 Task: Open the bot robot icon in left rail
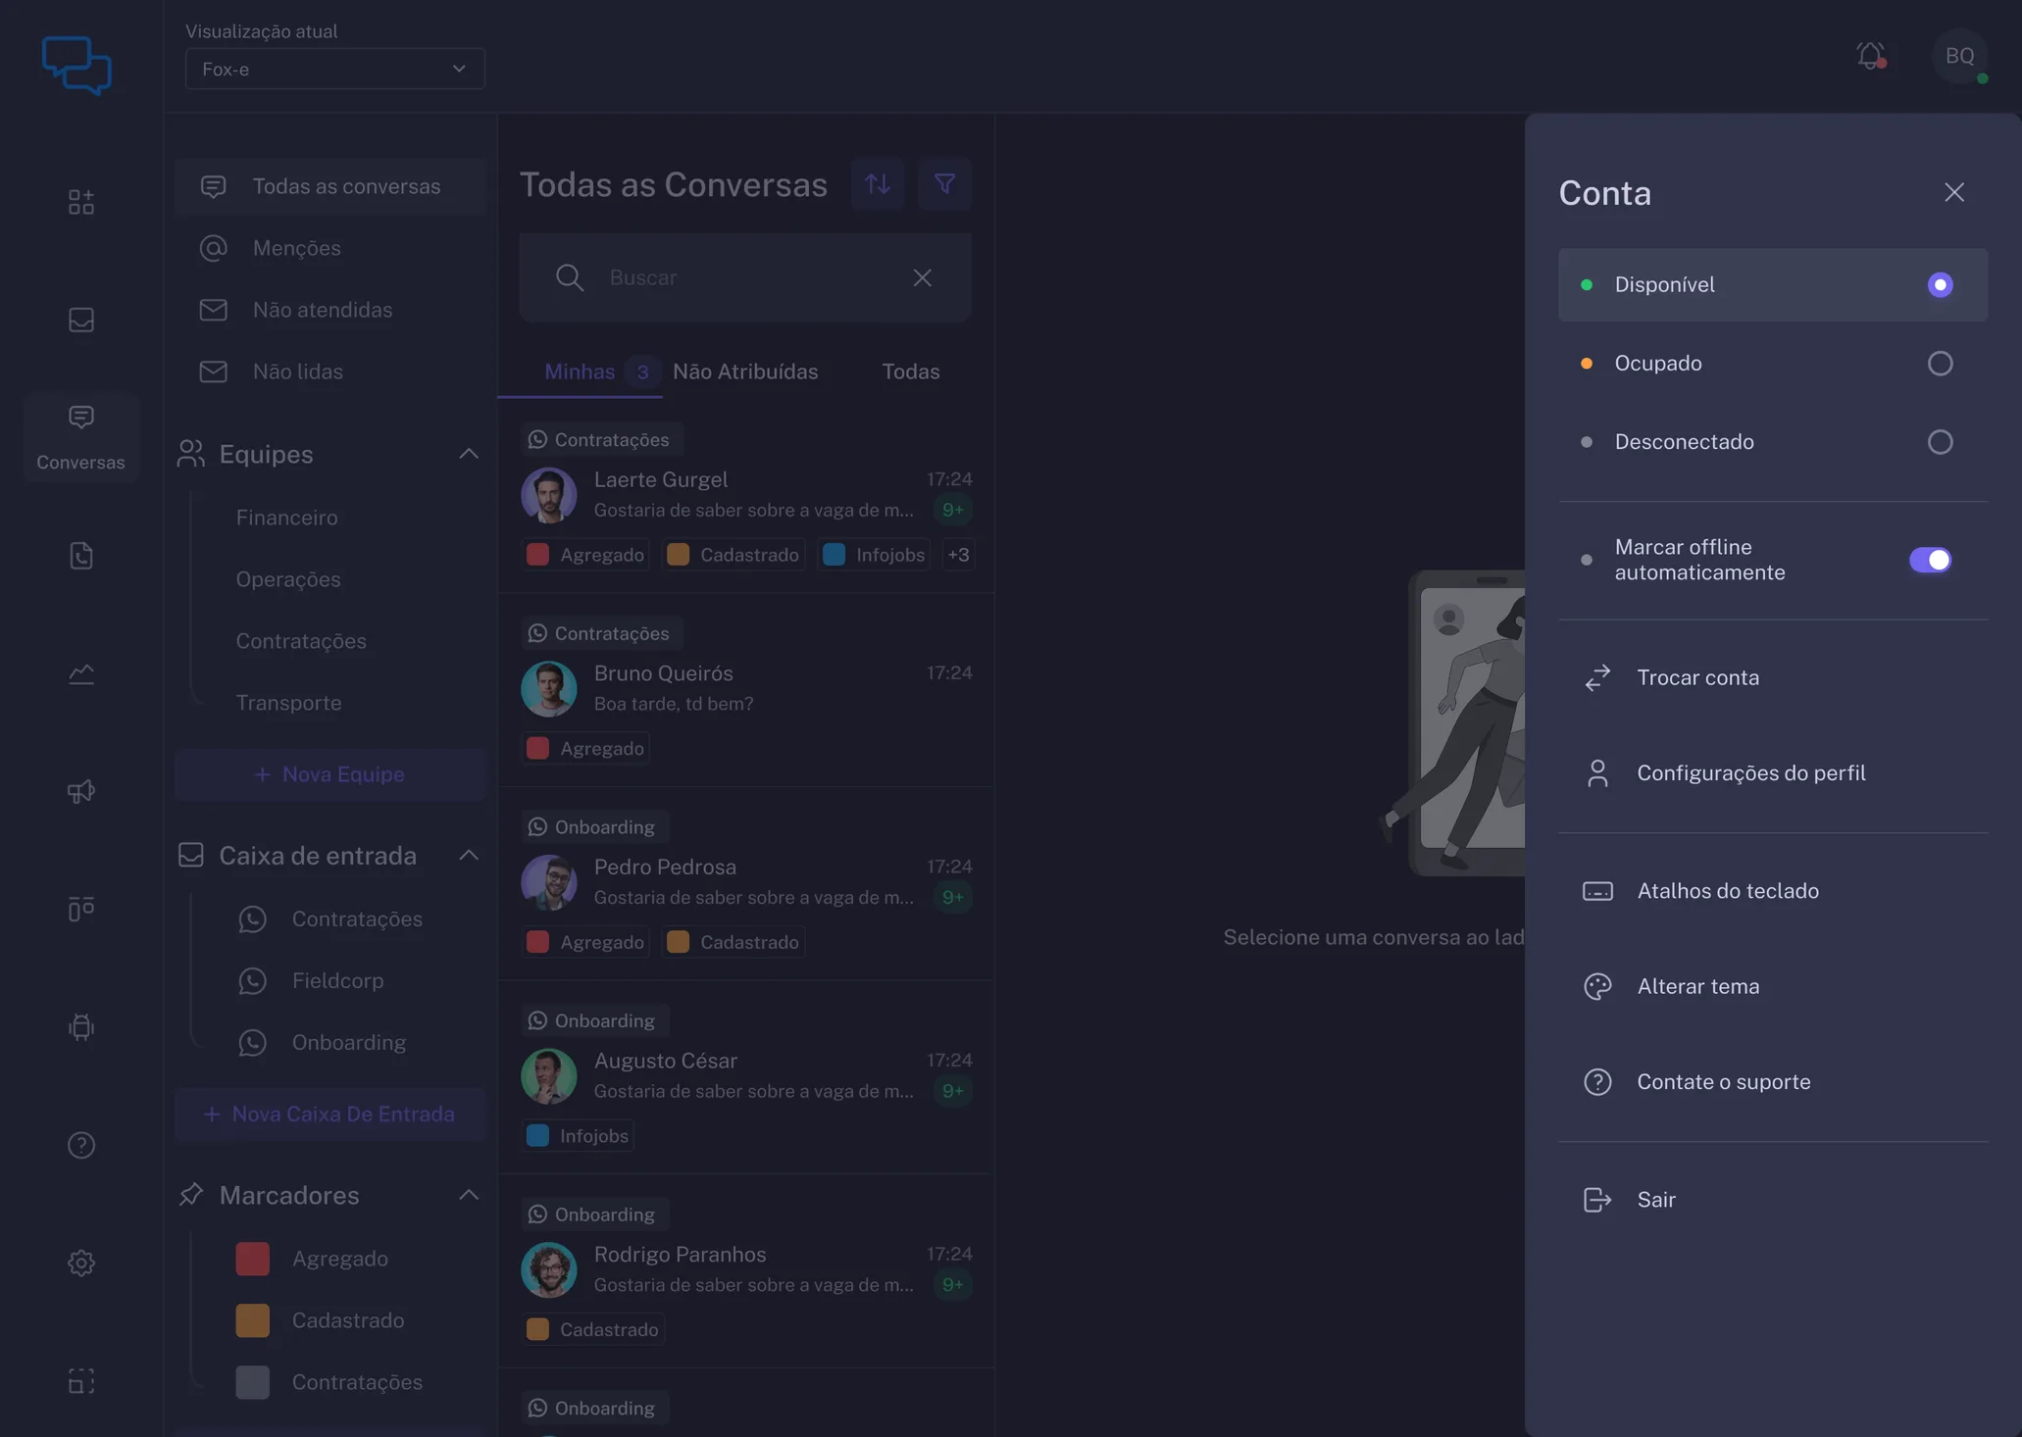pos(81,1026)
